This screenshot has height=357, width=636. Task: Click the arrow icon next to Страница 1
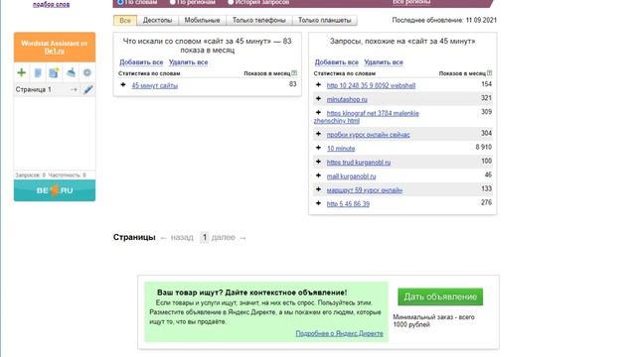coord(74,89)
